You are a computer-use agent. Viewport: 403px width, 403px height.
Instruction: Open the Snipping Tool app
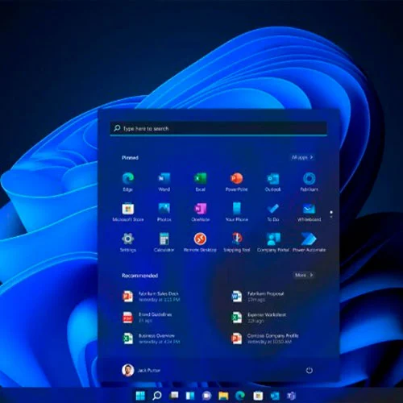point(236,243)
